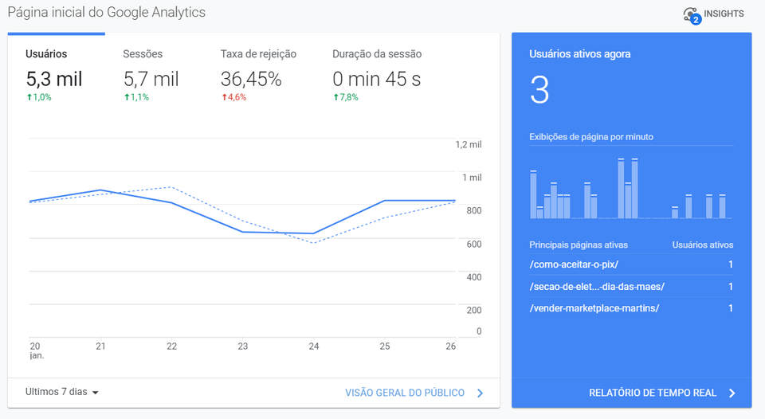This screenshot has height=419, width=765.
Task: Click the 1,2 mil axis label
Action: pos(469,144)
